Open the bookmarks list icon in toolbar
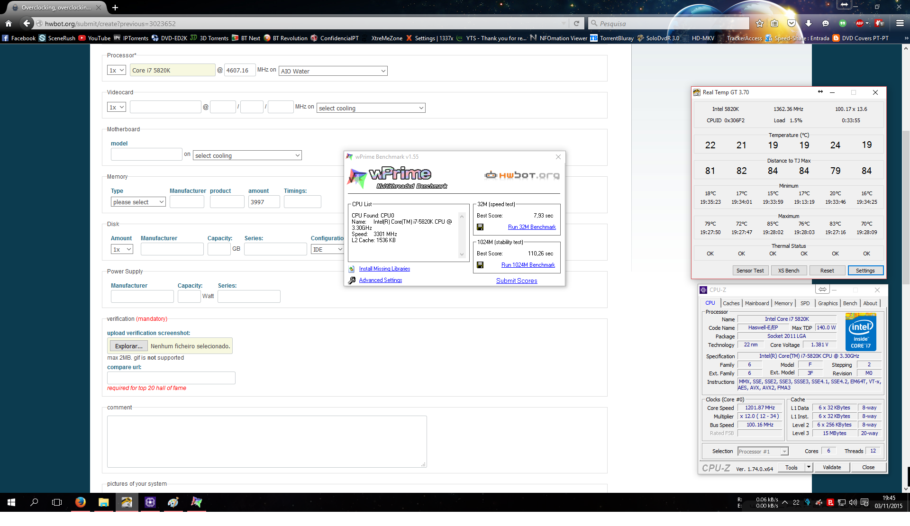910x526 pixels. (774, 23)
